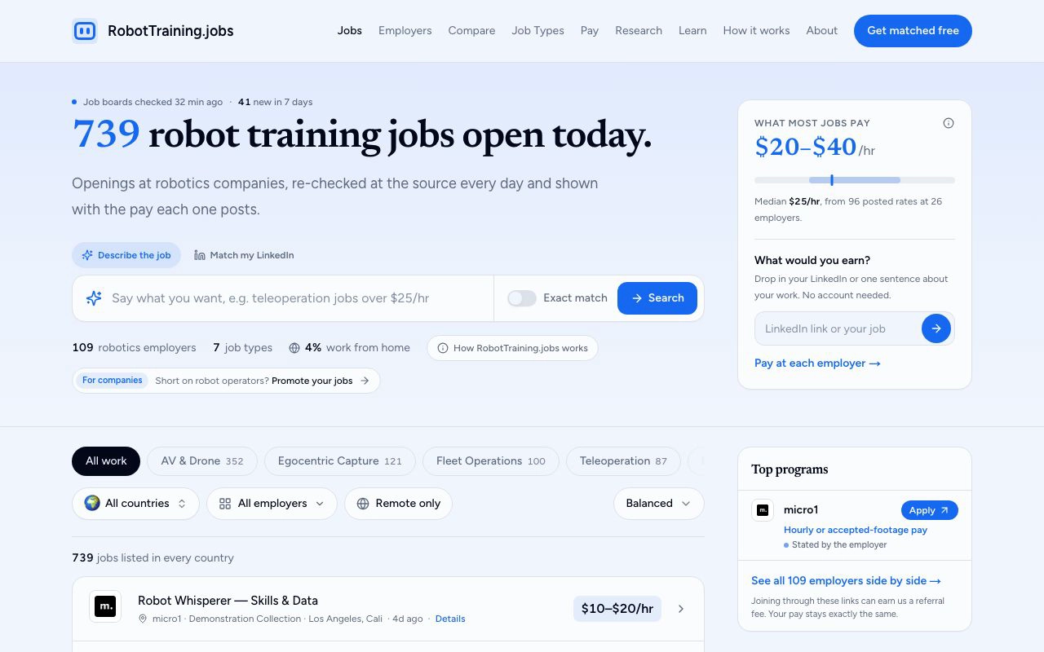Click the micro1 logo on the Robot Whisperer job
Viewport: 1044px width, 652px height.
pos(105,606)
